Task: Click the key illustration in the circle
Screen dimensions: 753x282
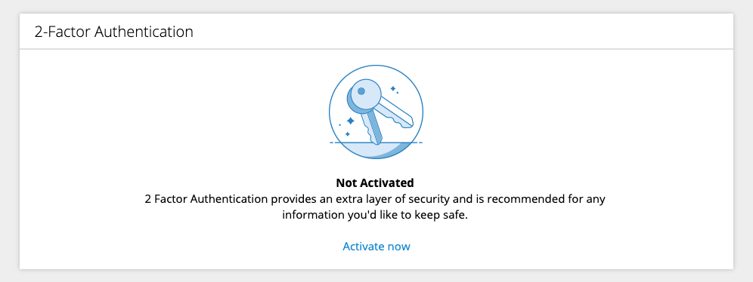Action: point(376,112)
